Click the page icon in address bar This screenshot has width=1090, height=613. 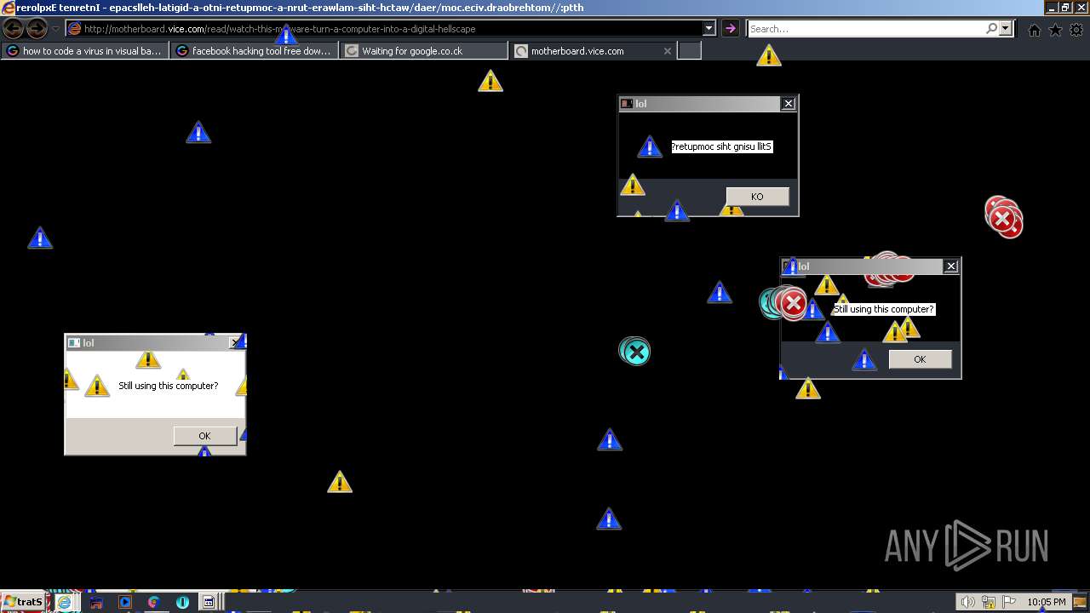pyautogui.click(x=74, y=29)
